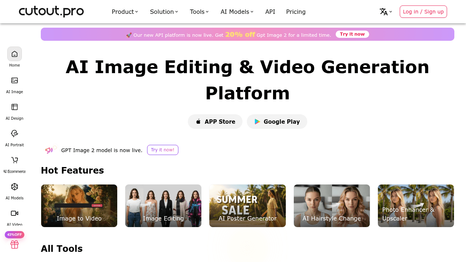Viewport: 466px width, 262px height.
Task: Click the megaphone announcement icon
Action: point(49,150)
